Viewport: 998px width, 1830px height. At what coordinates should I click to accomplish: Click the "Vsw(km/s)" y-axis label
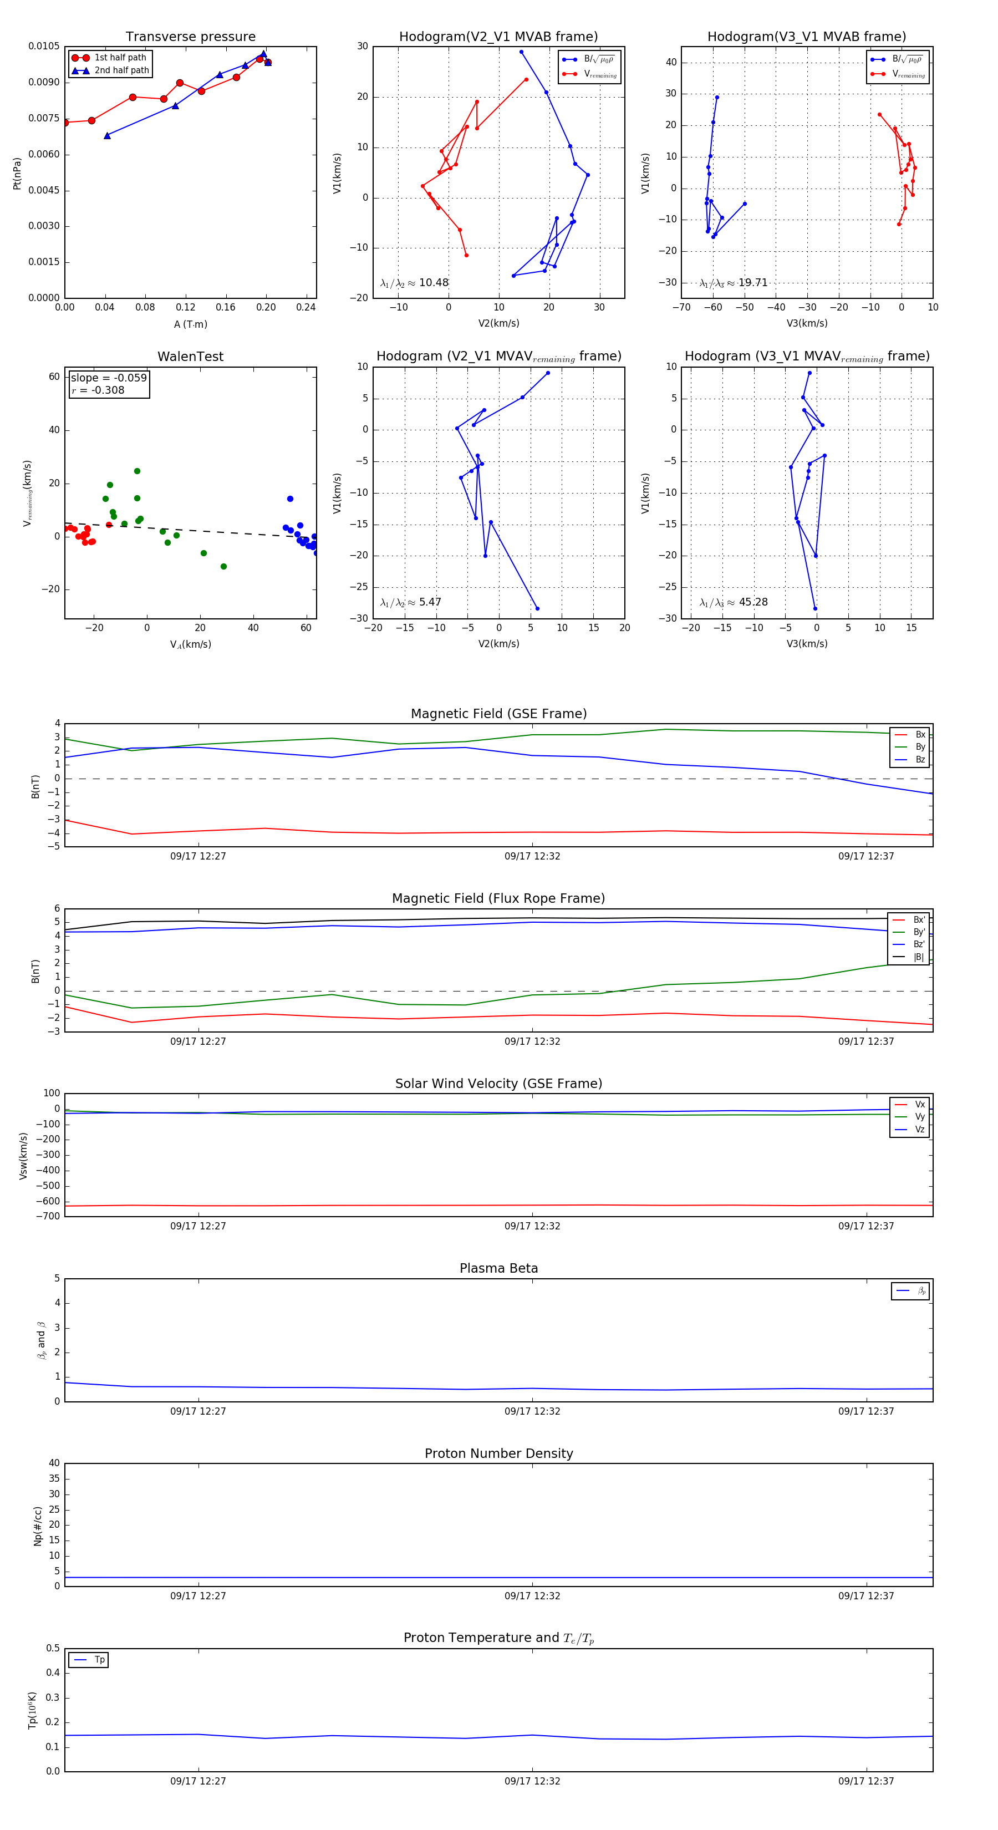23,1156
